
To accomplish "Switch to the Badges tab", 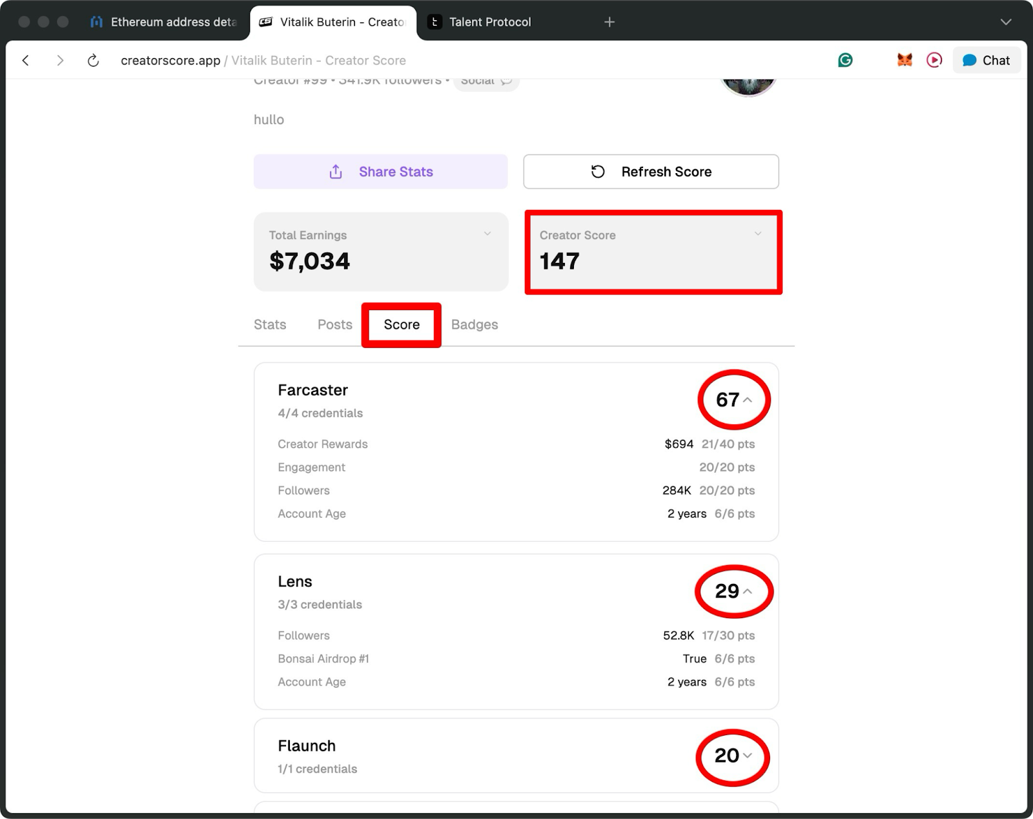I will click(474, 324).
